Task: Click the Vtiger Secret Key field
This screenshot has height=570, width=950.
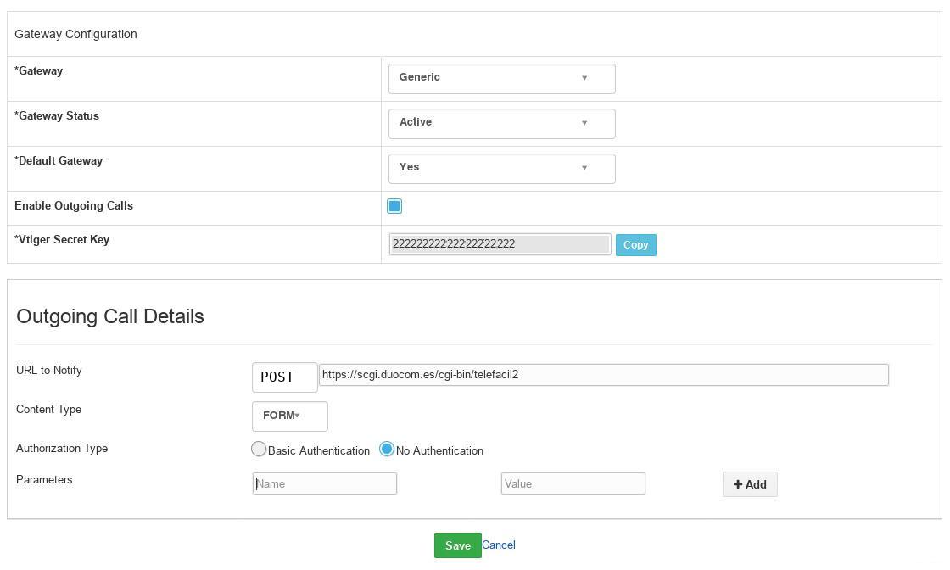Action: coord(500,244)
